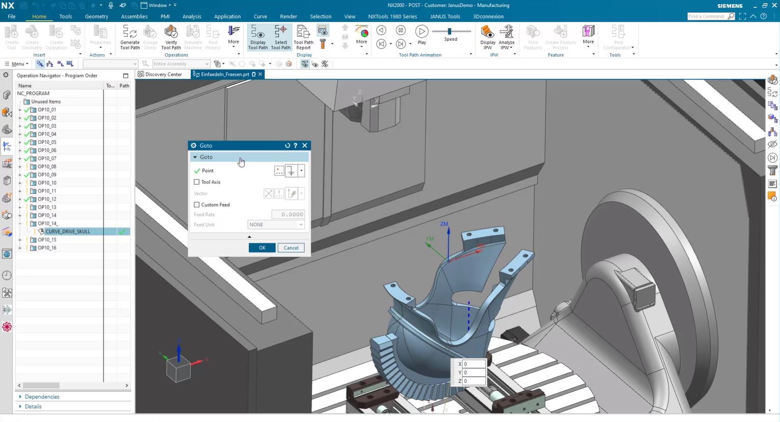The image size is (780, 422).
Task: Click the globe icon in left sidebar
Action: 7,254
